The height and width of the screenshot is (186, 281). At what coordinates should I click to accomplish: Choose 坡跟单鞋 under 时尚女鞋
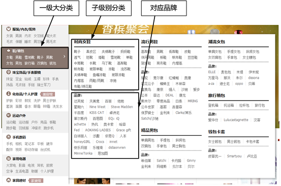(96, 69)
